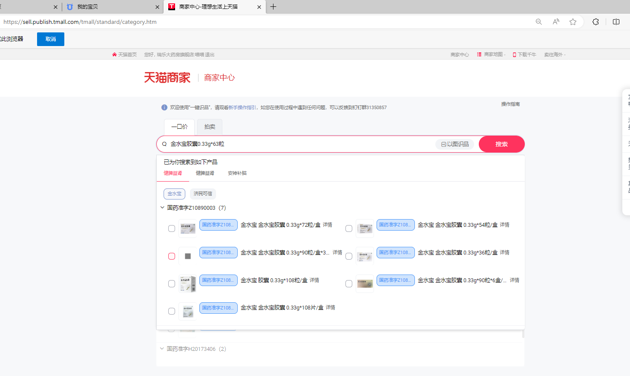Open a new browser tab
The width and height of the screenshot is (630, 376).
273,7
